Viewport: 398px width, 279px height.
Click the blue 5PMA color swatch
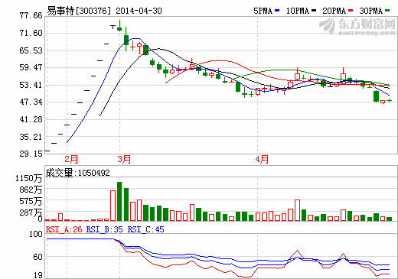[277, 11]
